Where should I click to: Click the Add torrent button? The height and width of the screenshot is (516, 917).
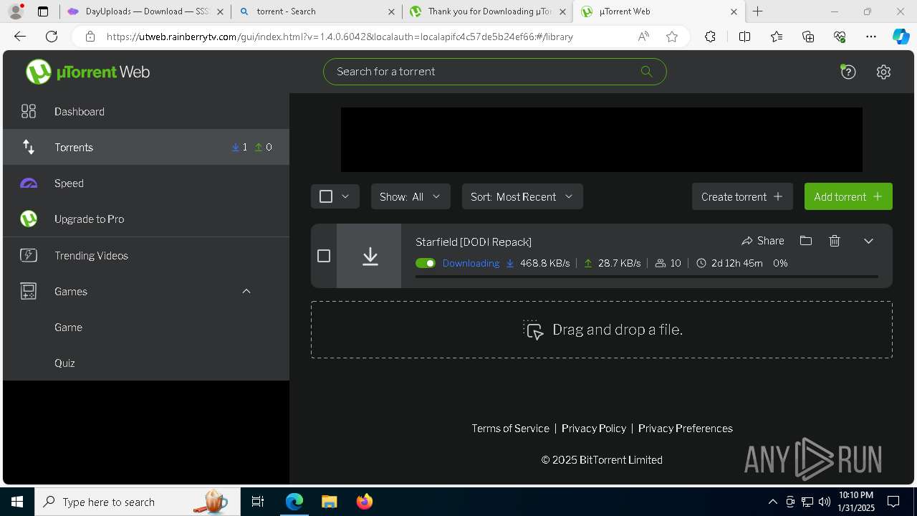pyautogui.click(x=848, y=196)
